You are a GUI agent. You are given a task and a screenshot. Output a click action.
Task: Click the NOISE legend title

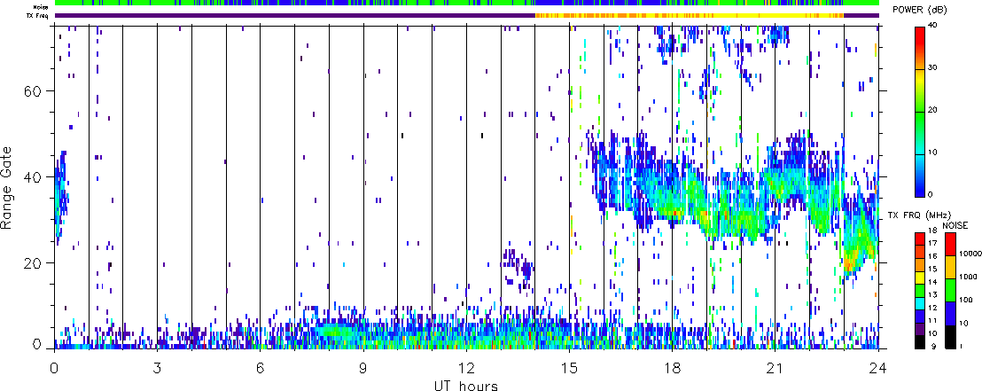coord(956,224)
